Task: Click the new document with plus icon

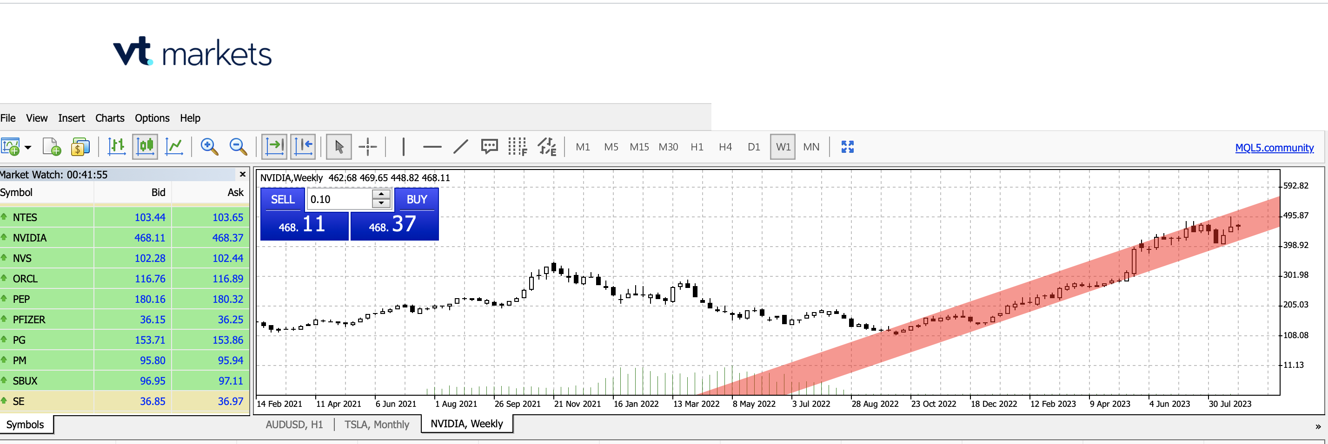Action: click(x=52, y=147)
